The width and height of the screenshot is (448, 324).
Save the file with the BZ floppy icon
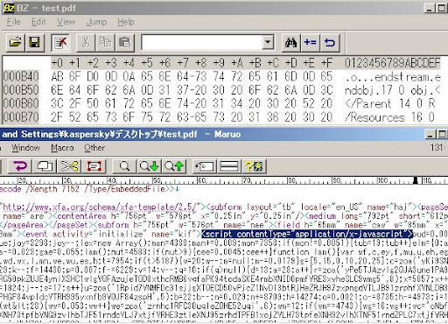34,43
